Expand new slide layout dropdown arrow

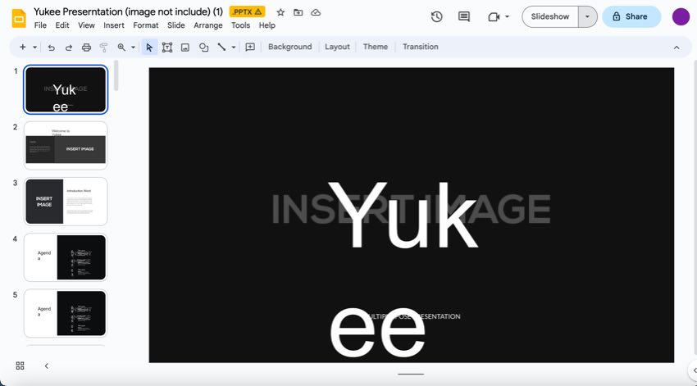coord(34,47)
